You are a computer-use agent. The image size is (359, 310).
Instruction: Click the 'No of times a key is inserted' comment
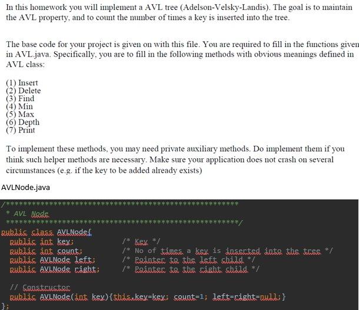[x=227, y=251]
